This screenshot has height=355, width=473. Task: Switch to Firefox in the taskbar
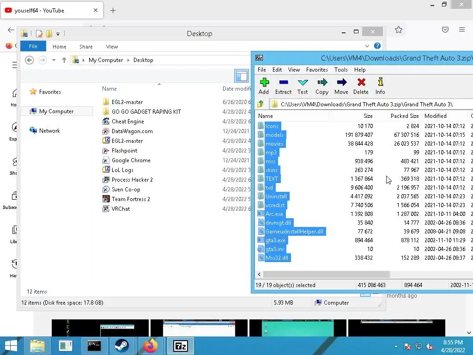point(151,346)
